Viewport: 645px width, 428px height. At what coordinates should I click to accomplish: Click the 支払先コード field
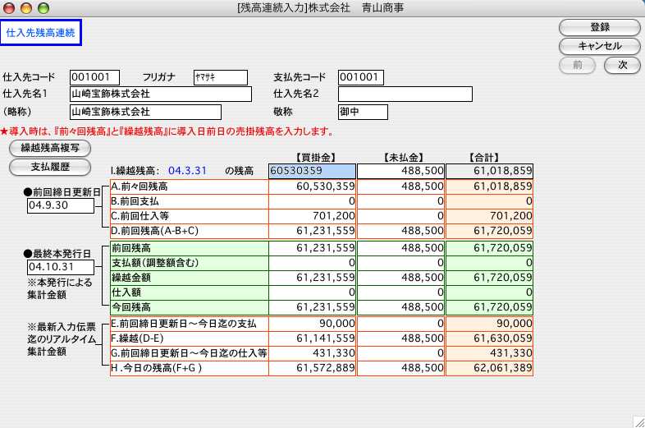tap(360, 77)
